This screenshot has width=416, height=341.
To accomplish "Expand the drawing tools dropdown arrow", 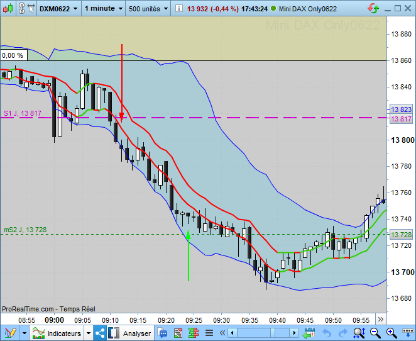I will click(x=24, y=332).
